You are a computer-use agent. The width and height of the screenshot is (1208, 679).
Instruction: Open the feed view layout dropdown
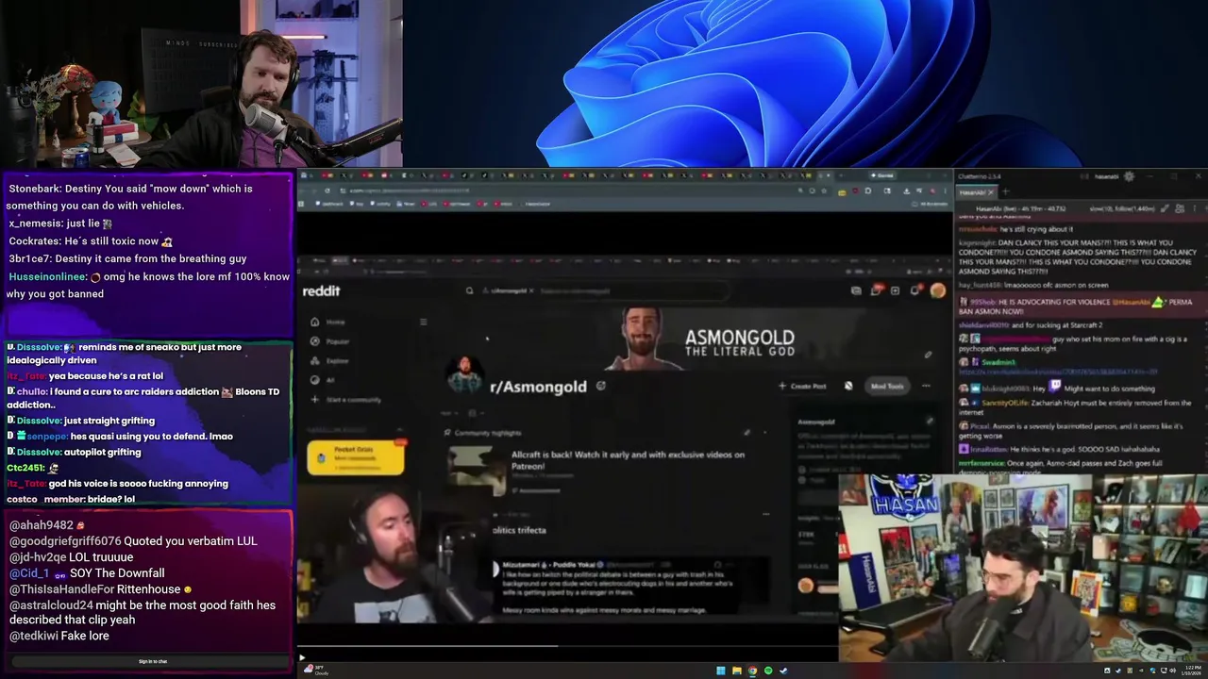coord(476,413)
